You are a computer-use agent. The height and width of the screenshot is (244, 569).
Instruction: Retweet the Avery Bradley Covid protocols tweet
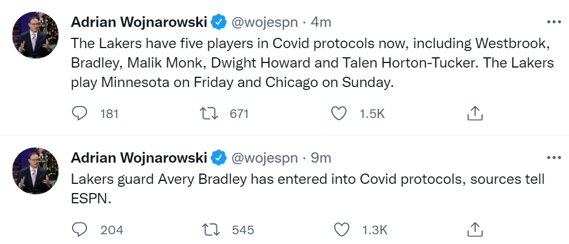pyautogui.click(x=211, y=230)
